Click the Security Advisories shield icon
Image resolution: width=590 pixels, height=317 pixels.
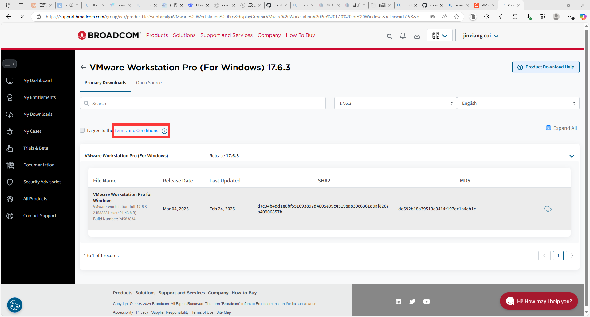[x=10, y=182]
